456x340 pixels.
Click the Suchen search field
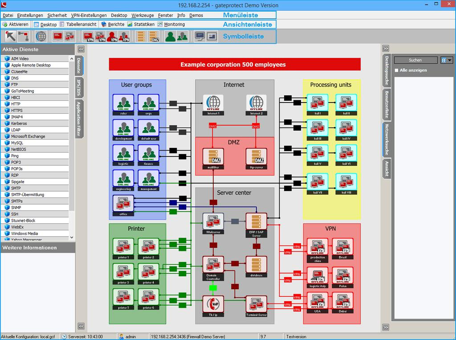pos(415,60)
